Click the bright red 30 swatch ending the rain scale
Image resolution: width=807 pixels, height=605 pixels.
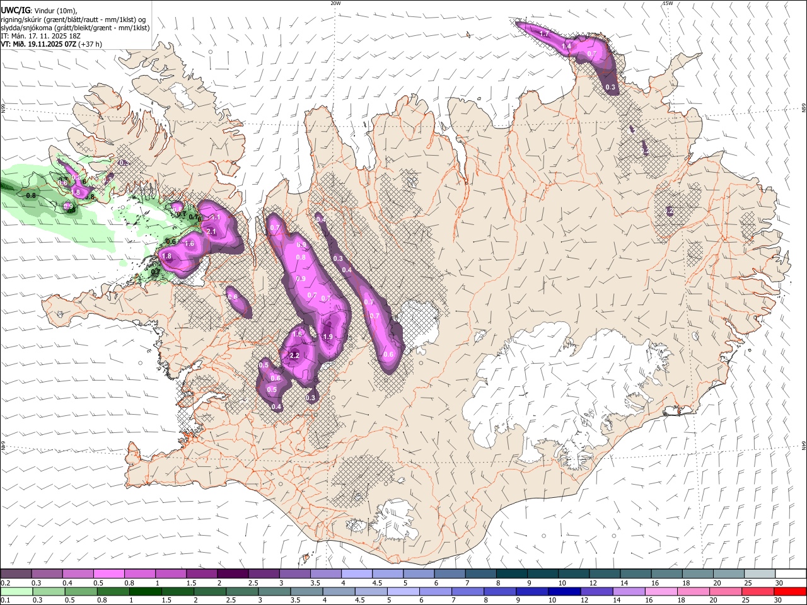tap(790, 591)
